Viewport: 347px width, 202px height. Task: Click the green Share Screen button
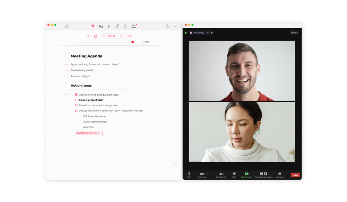pos(247,175)
